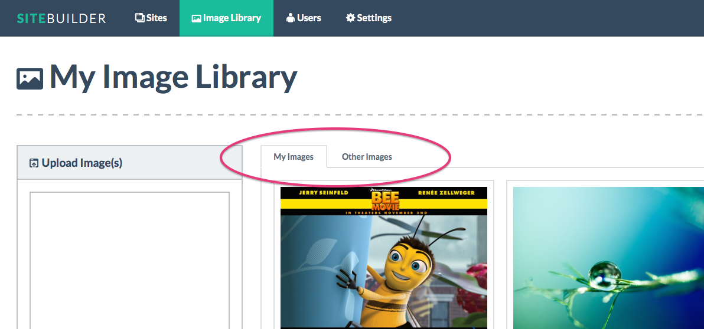Image resolution: width=704 pixels, height=329 pixels.
Task: Open the Users menu label
Action: tap(309, 18)
